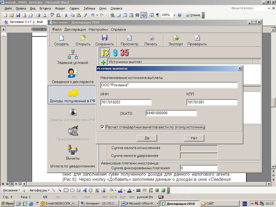Open the zoom 100% dropdown arrow
This screenshot has width=276, height=207.
[174, 15]
